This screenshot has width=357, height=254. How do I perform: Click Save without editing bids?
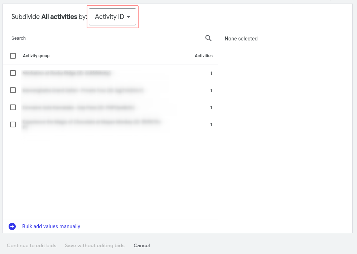click(x=95, y=245)
